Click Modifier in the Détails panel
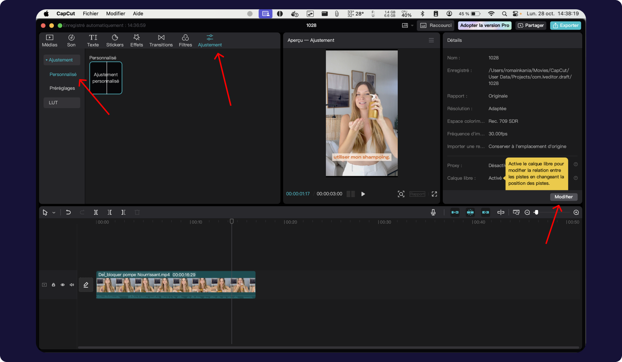The width and height of the screenshot is (622, 362). click(563, 197)
